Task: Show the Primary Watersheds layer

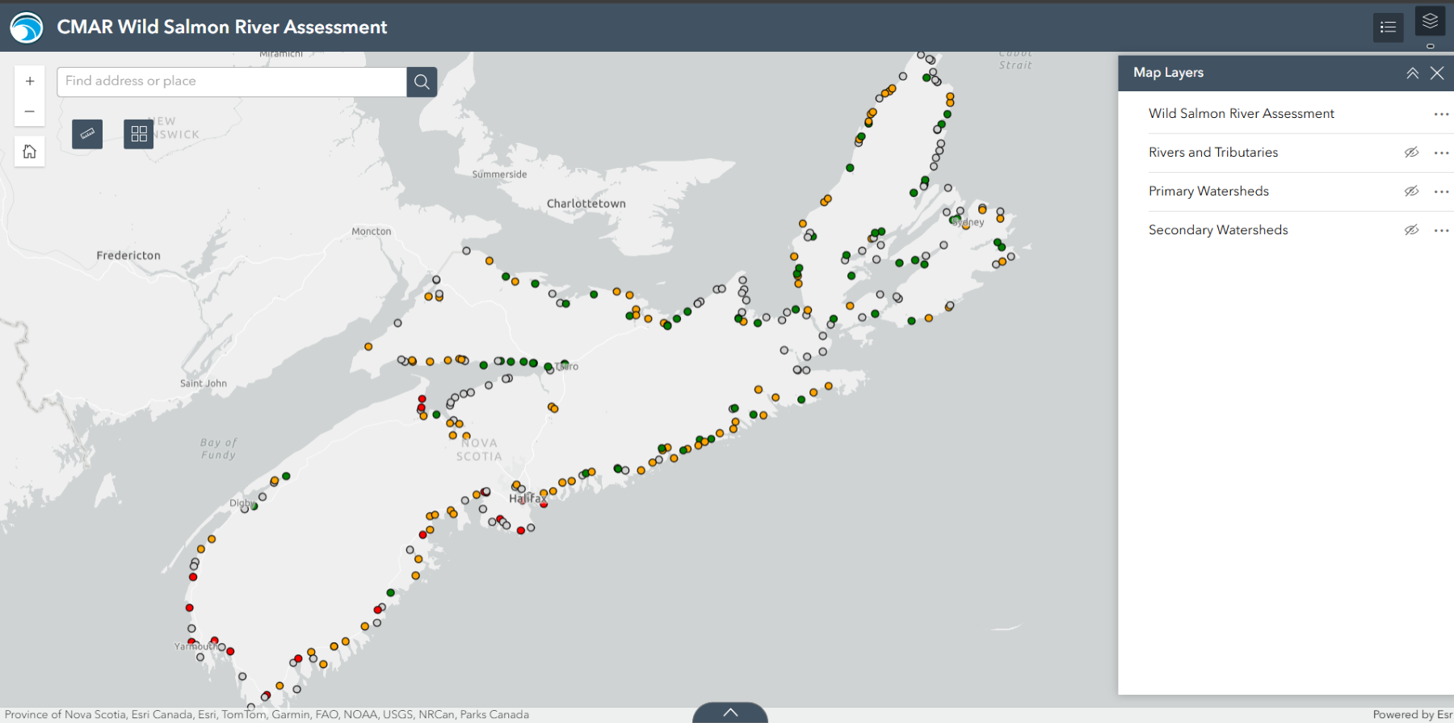Action: (1411, 191)
